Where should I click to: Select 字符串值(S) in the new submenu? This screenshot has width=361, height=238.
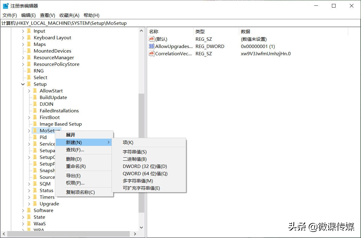134,152
